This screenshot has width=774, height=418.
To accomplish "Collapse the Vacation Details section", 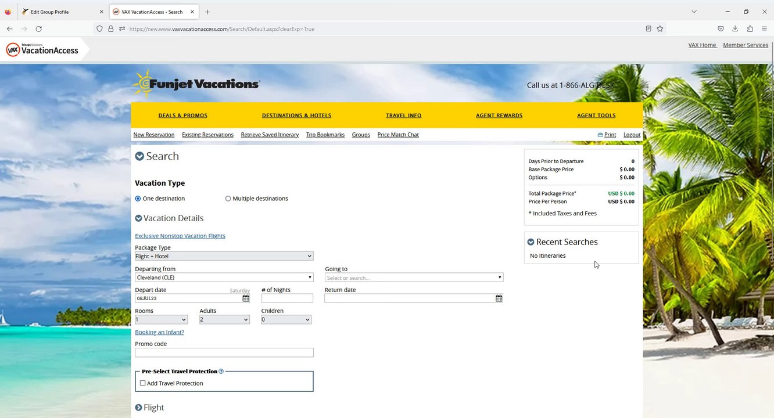I will (138, 218).
